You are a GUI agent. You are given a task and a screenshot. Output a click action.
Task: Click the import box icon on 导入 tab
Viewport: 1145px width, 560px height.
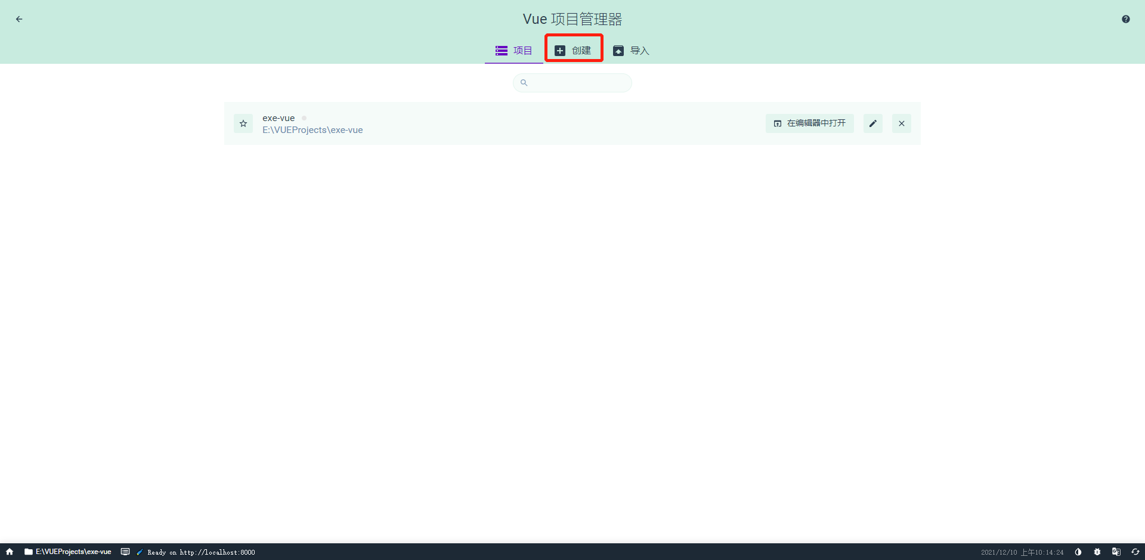click(x=618, y=51)
